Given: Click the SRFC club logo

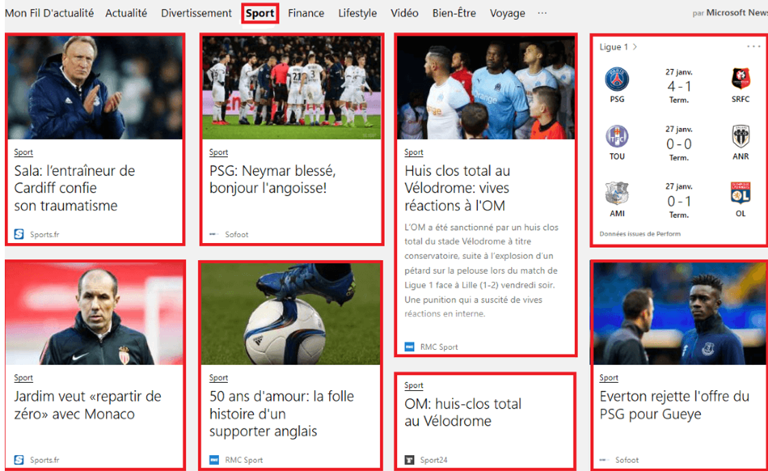Looking at the screenshot, I should click(741, 79).
